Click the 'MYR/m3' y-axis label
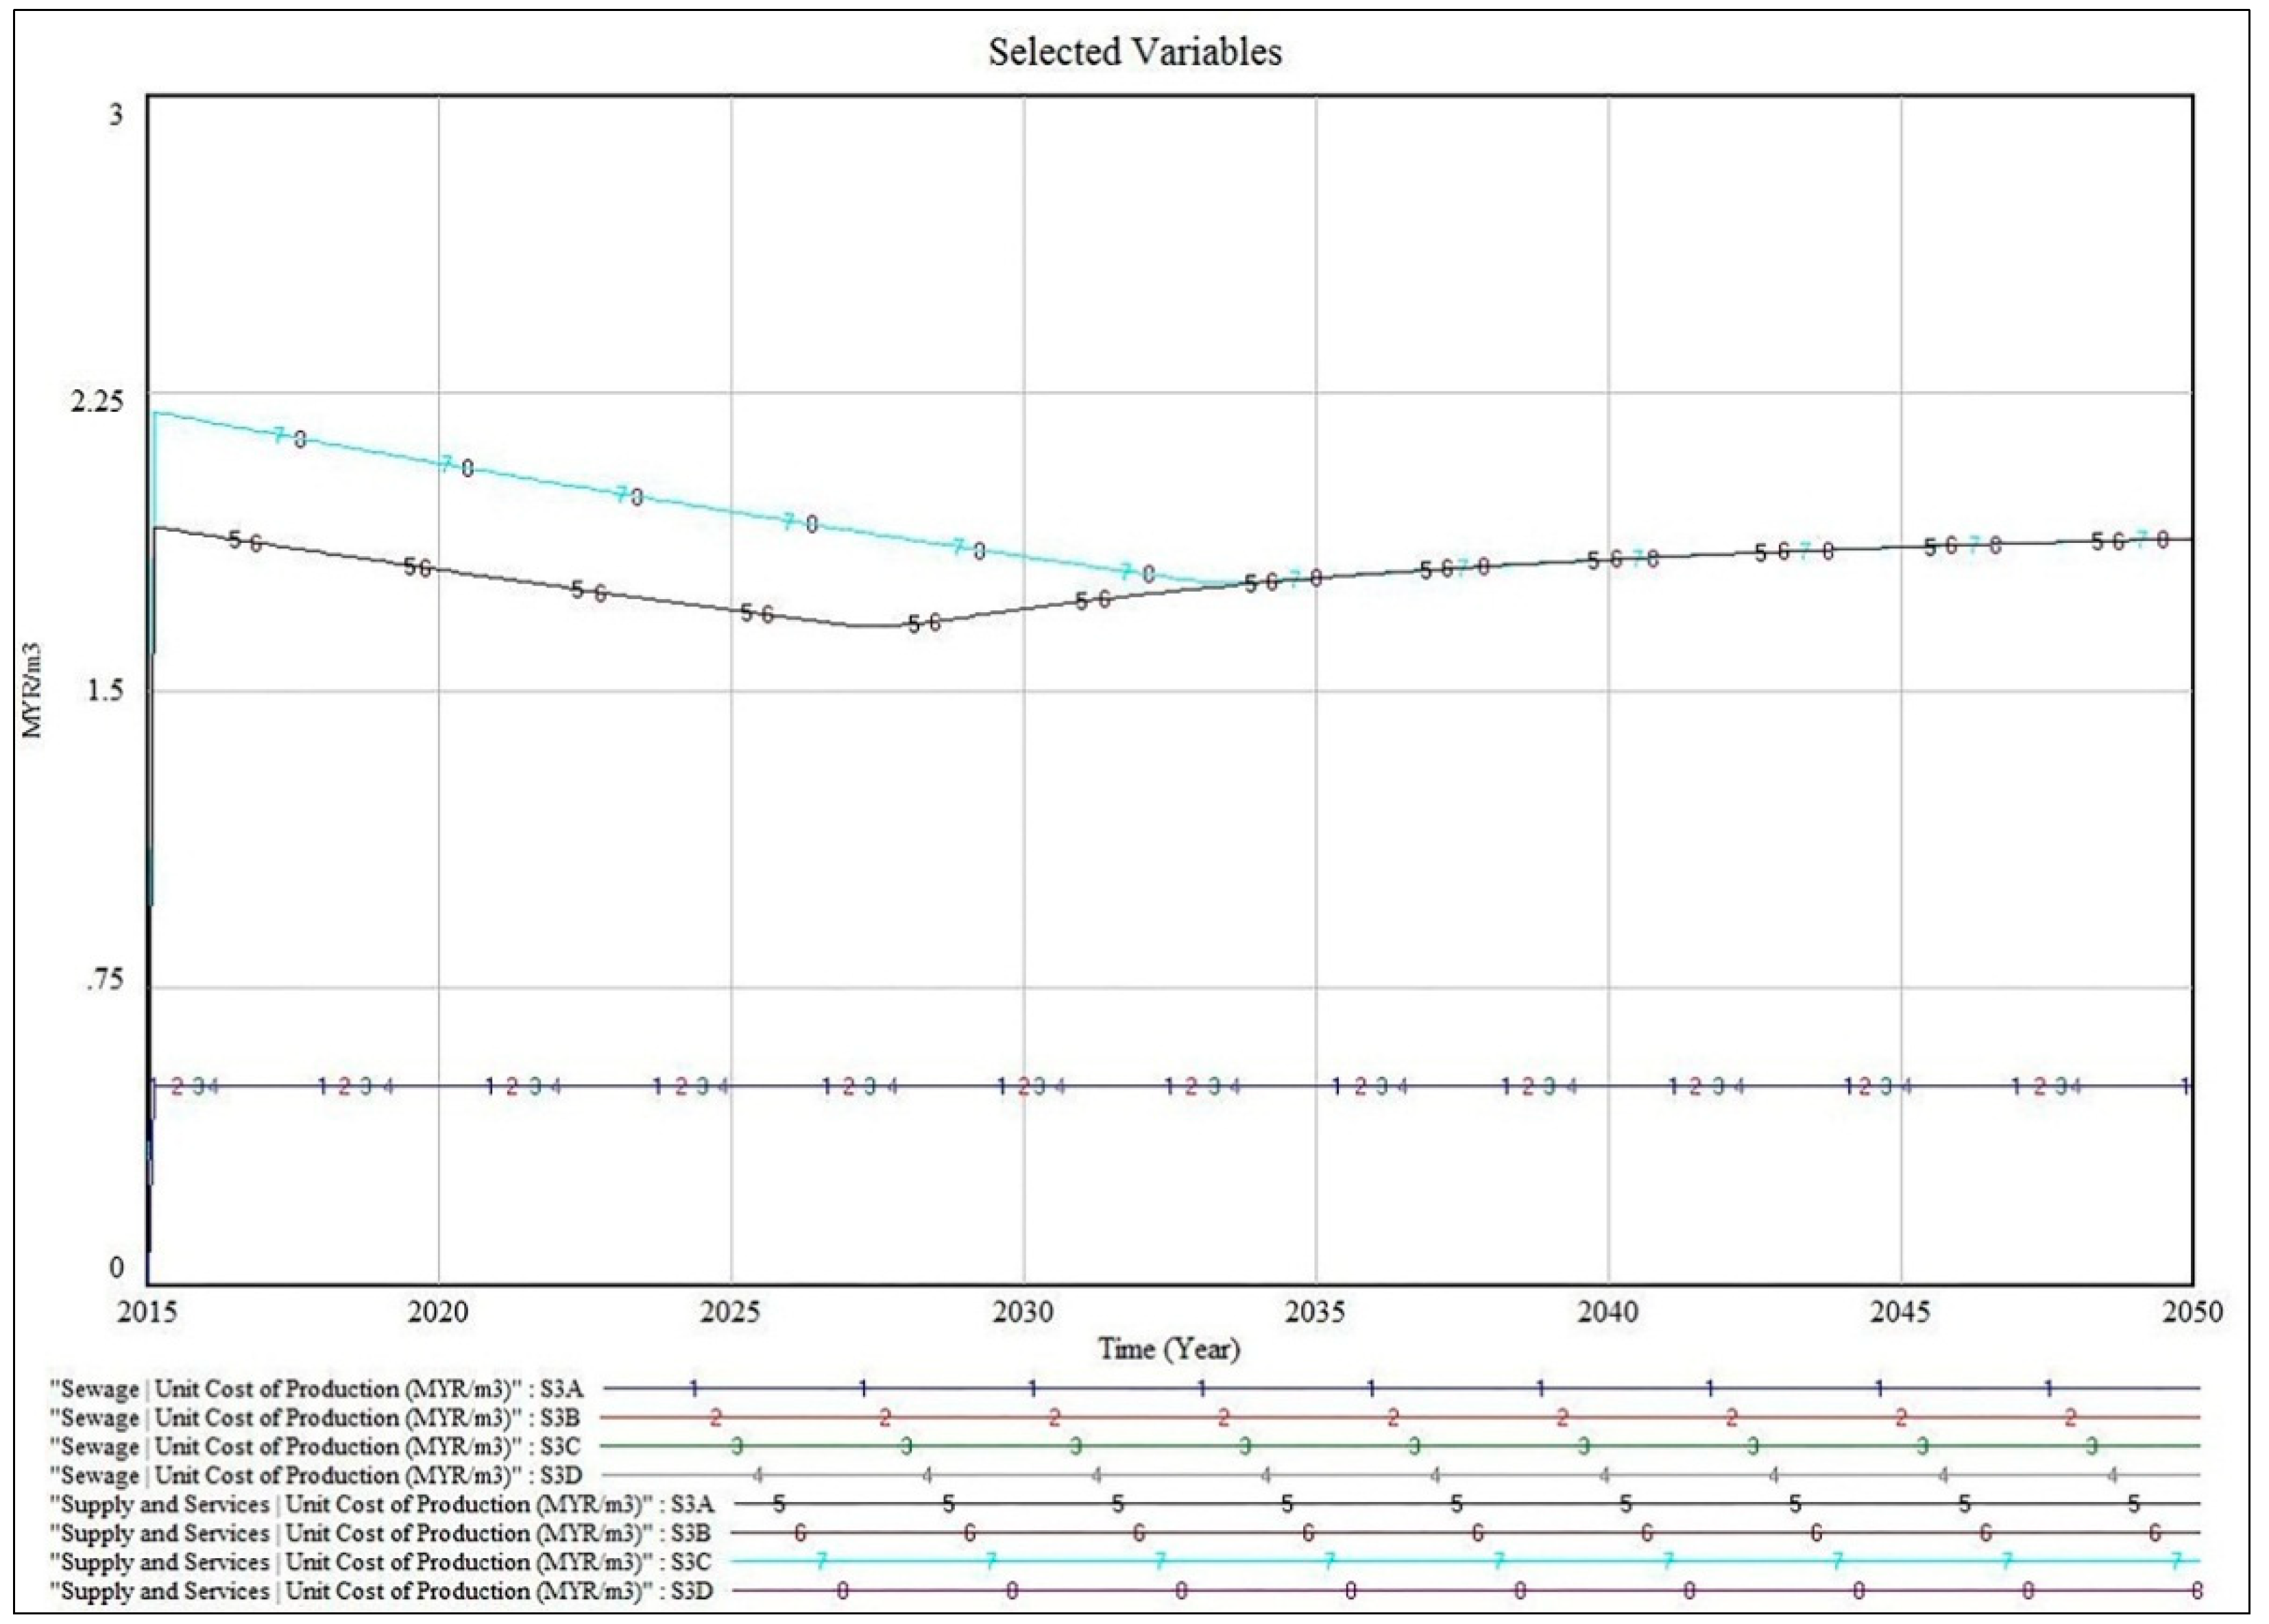 click(x=33, y=690)
